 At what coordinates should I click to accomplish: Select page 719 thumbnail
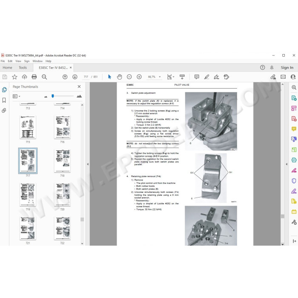[x=28, y=195]
